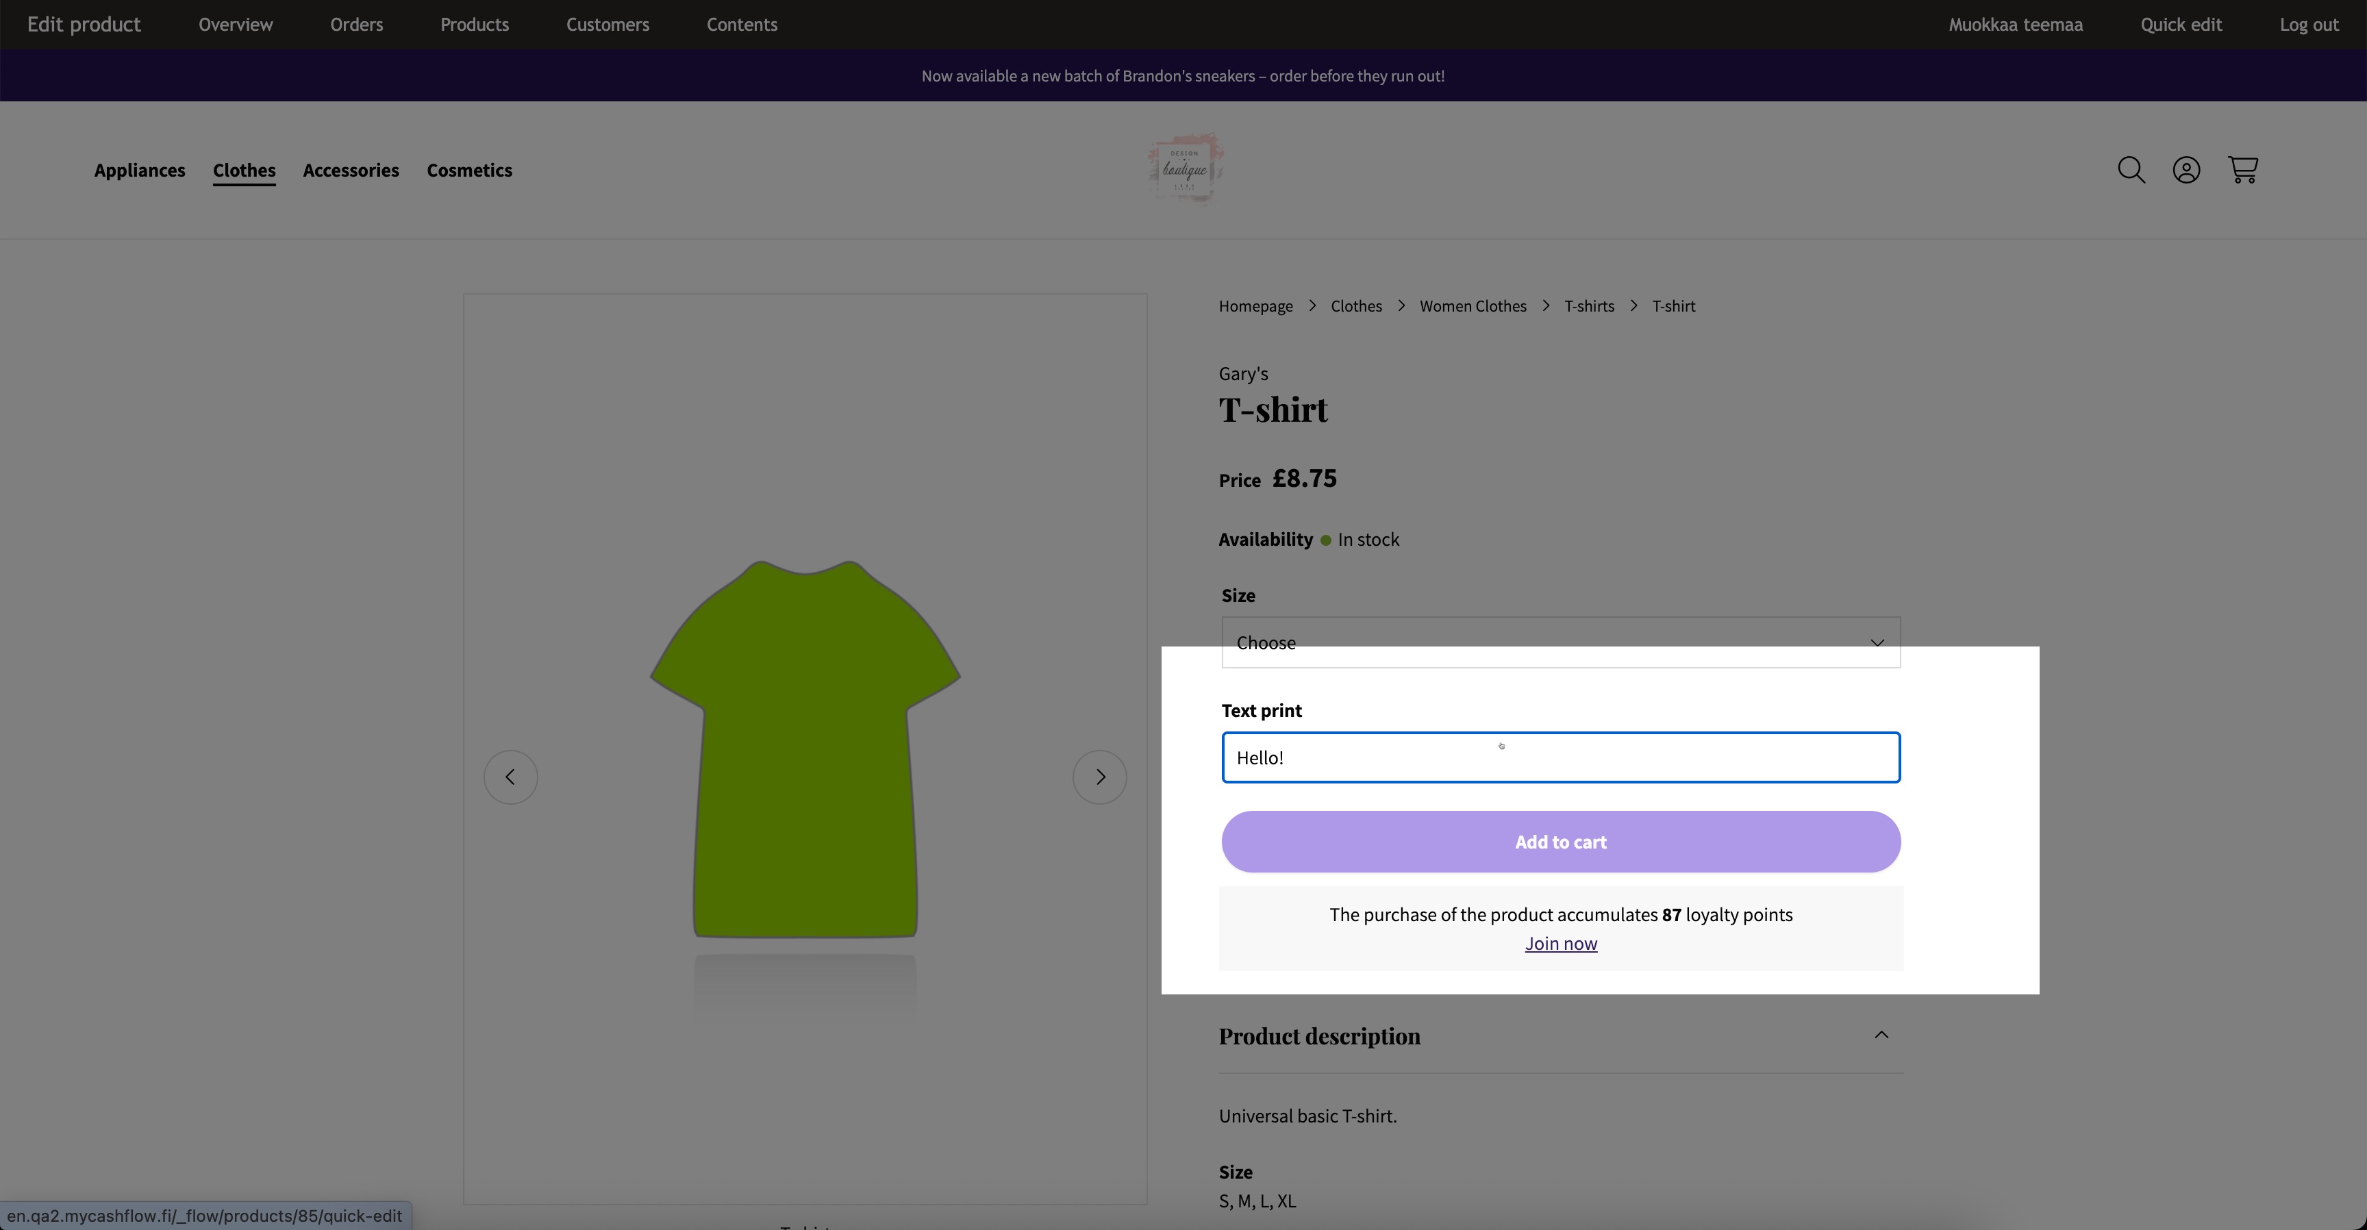Viewport: 2367px width, 1230px height.
Task: Open the shopping cart icon
Action: tap(2242, 170)
